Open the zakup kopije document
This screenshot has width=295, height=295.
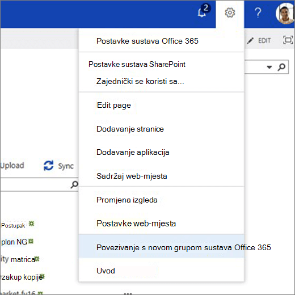[x=22, y=277]
